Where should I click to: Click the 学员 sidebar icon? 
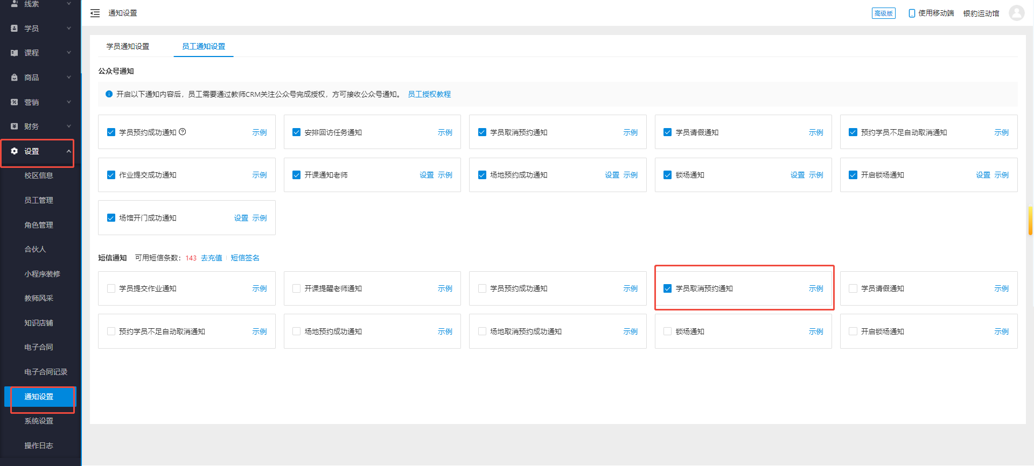tap(15, 28)
